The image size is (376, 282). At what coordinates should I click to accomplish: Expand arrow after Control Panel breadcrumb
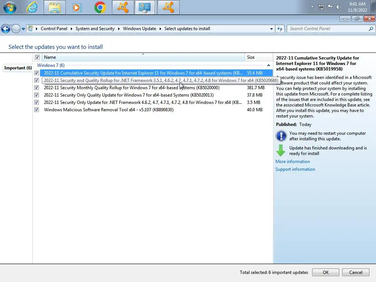click(x=72, y=29)
